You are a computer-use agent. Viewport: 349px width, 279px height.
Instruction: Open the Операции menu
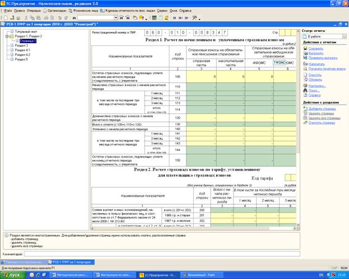pyautogui.click(x=34, y=11)
